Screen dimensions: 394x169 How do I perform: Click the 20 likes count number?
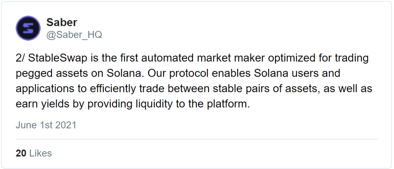coord(21,153)
